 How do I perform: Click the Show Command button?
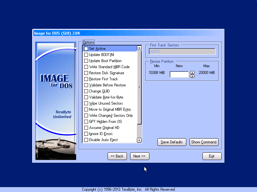204,142
